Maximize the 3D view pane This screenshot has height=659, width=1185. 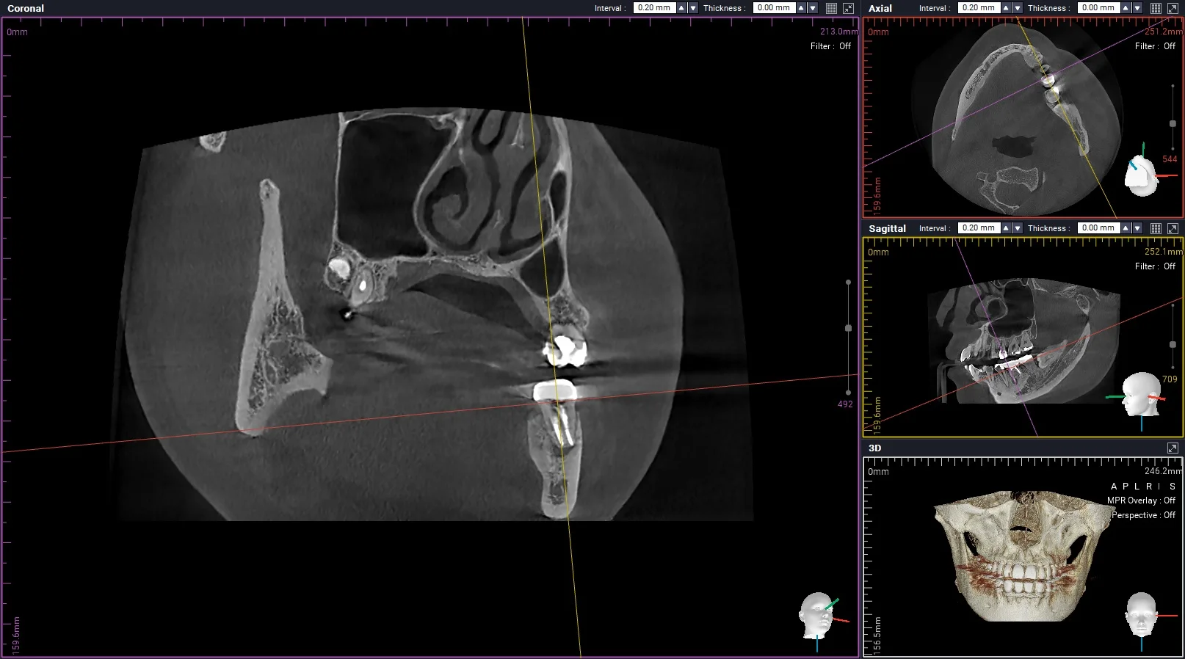(1173, 448)
